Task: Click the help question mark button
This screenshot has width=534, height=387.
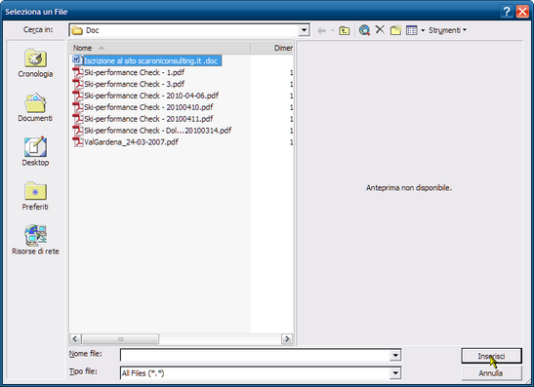Action: coord(507,12)
